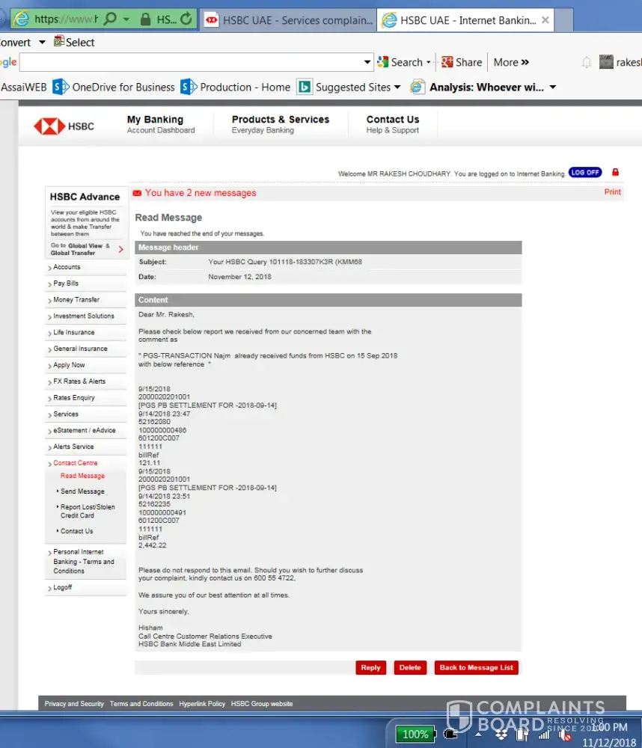Screen dimensions: 642x748
Task: Open the address bar dropdown arrow
Action: (126, 19)
